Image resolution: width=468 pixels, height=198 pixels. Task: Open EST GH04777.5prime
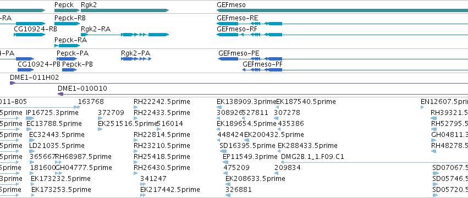pyautogui.click(x=84, y=168)
